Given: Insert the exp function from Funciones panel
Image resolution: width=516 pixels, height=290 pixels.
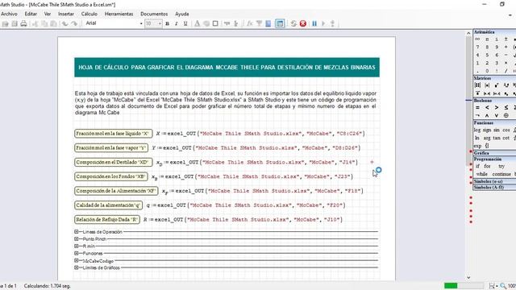Looking at the screenshot, I should pos(477,146).
